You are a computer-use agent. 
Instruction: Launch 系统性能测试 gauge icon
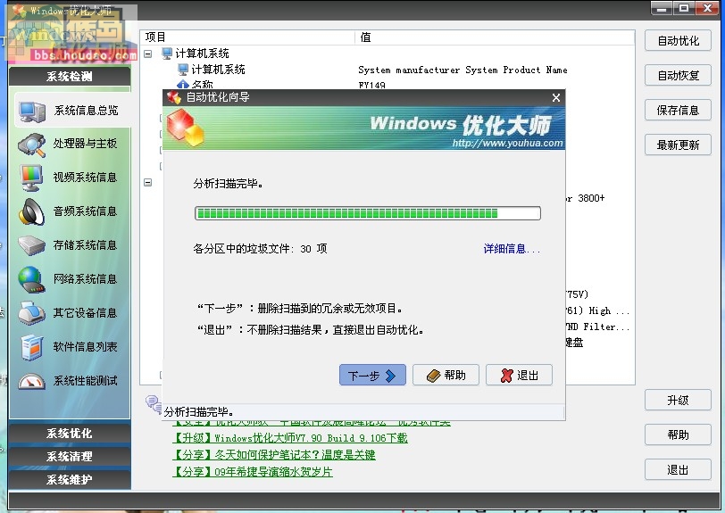point(31,381)
